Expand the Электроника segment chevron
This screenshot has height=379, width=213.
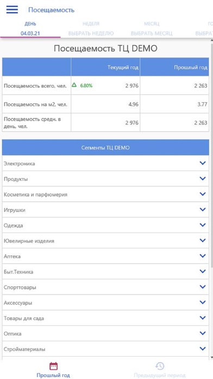pos(203,163)
